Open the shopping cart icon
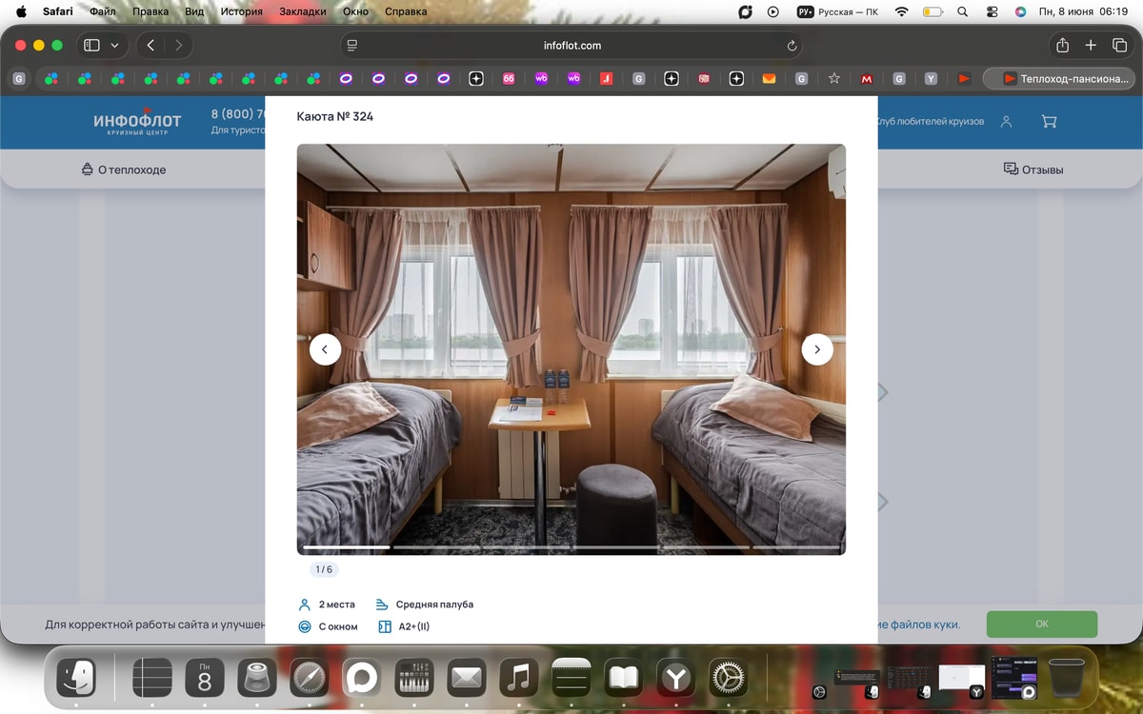1143x714 pixels. [x=1049, y=122]
